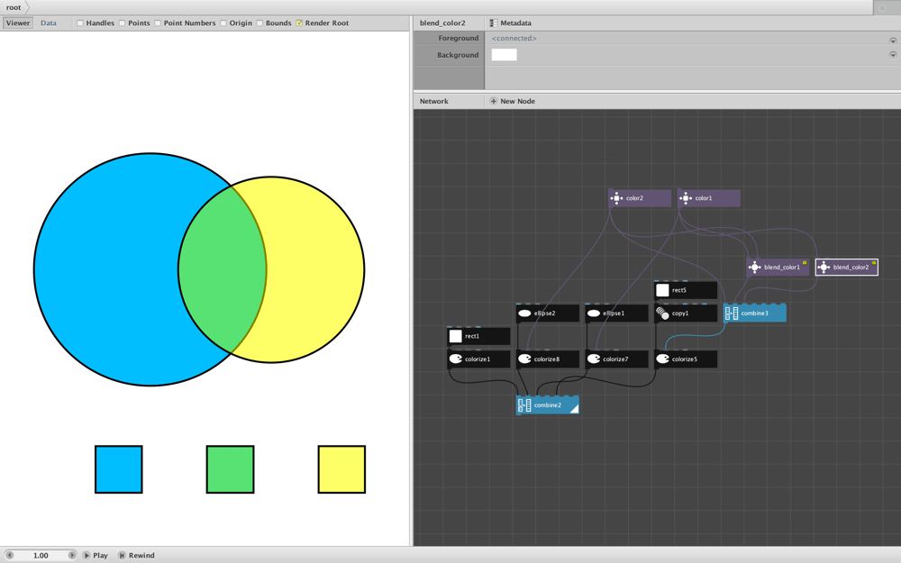Click the New Node plus icon
The height and width of the screenshot is (563, 901).
493,101
